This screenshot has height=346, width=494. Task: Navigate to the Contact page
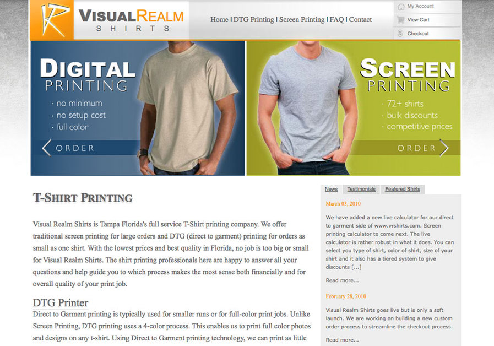(x=360, y=19)
